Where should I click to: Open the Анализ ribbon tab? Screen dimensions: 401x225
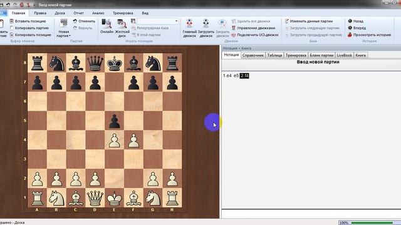pyautogui.click(x=98, y=13)
